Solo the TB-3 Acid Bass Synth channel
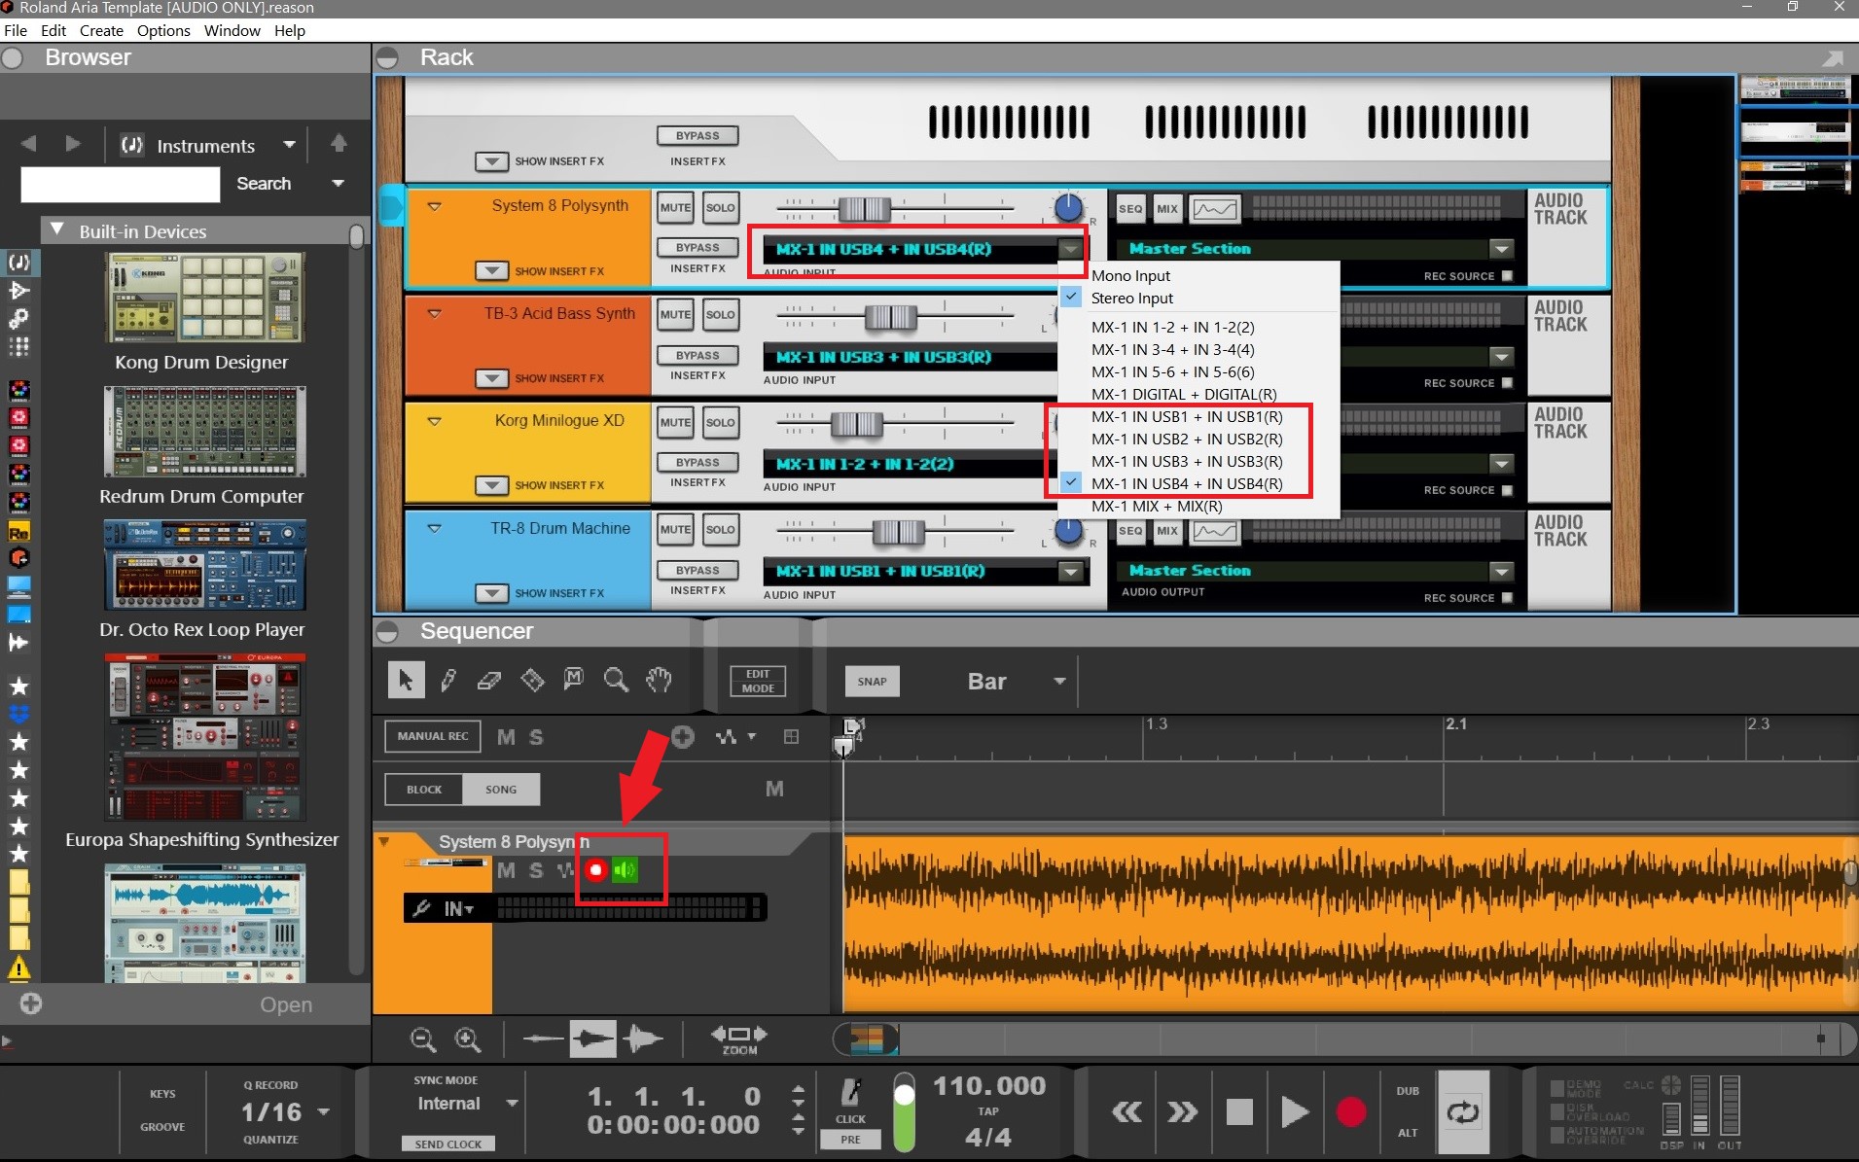1859x1162 pixels. [720, 315]
